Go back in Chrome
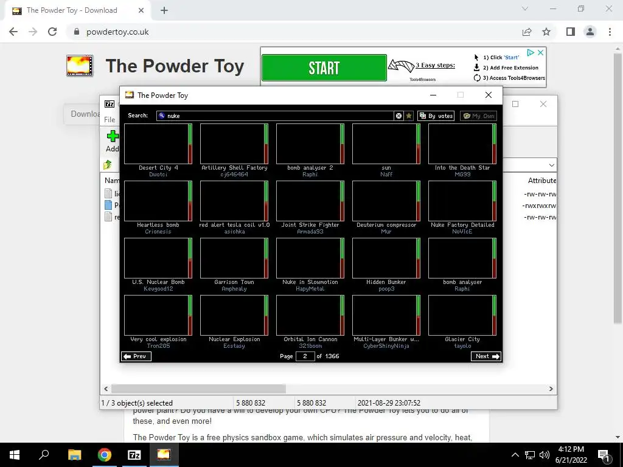The height and width of the screenshot is (467, 623). pyautogui.click(x=13, y=32)
